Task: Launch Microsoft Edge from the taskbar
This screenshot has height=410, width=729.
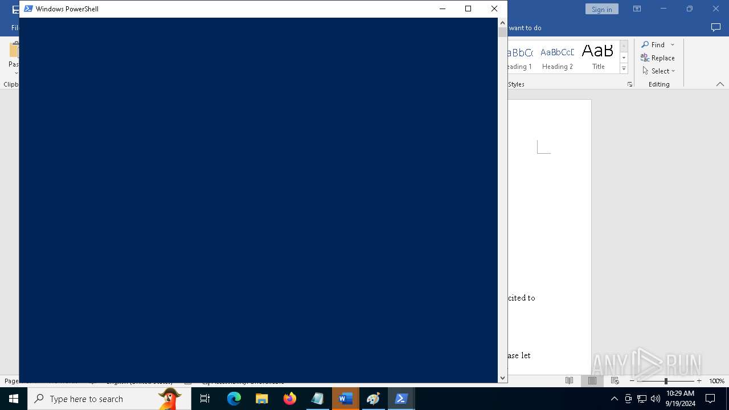Action: [x=234, y=399]
